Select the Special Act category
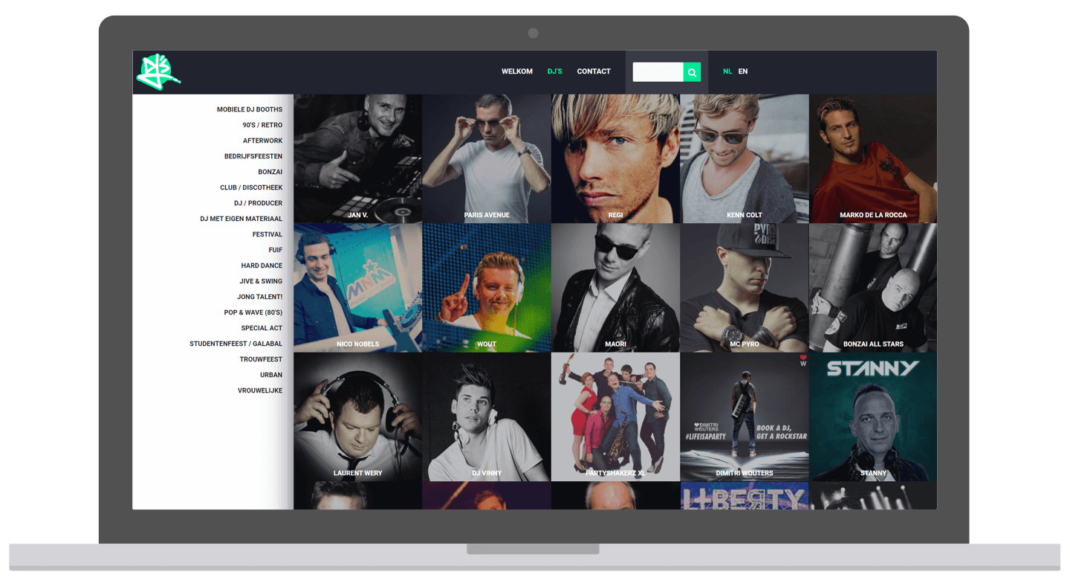 click(262, 328)
